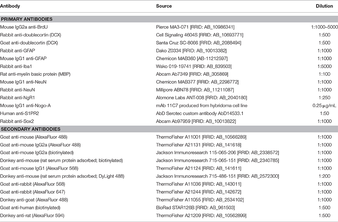Click Millipore ABN78 source entry
This screenshot has width=338, height=222.
(x=195, y=90)
